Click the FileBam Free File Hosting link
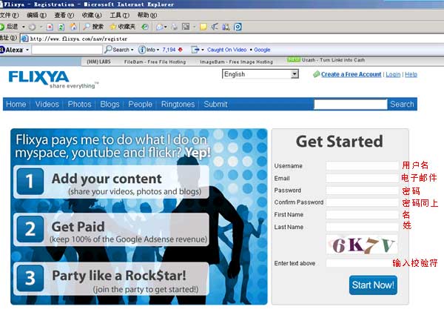 click(155, 62)
